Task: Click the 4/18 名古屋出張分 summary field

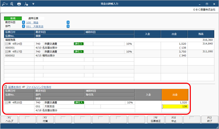Action: click(x=85, y=110)
